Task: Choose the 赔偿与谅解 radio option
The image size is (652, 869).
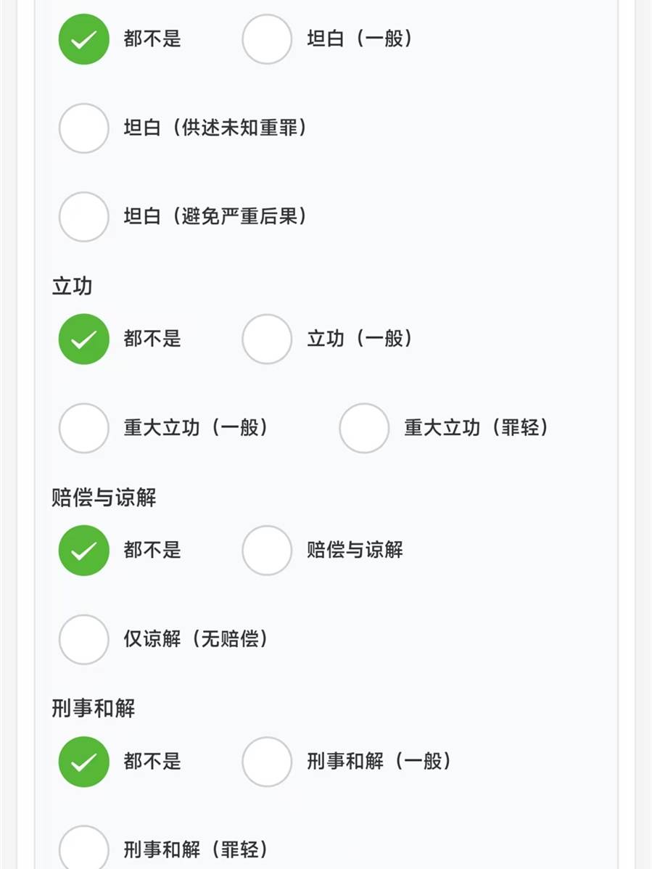Action: (x=267, y=551)
